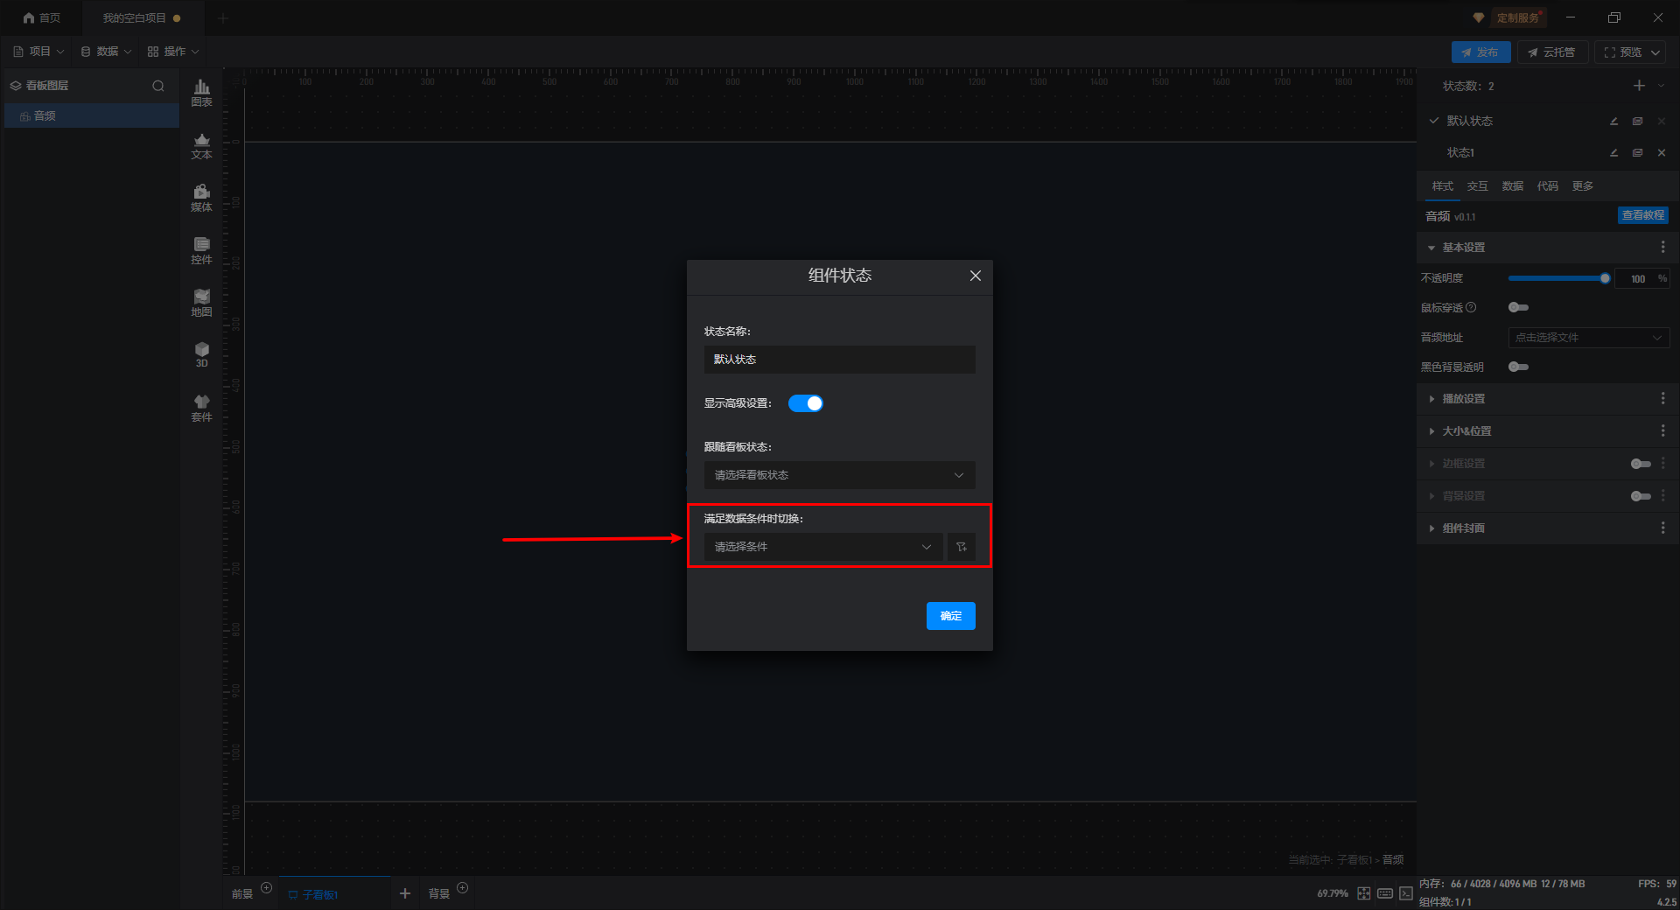Click the 定制服务 button
This screenshot has width=1680, height=910.
pyautogui.click(x=1518, y=17)
